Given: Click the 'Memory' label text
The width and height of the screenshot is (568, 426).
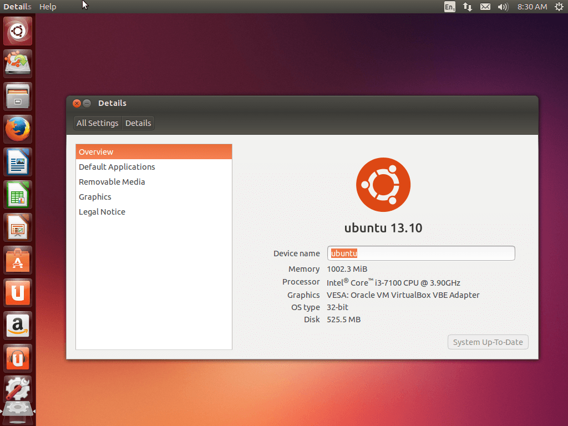Looking at the screenshot, I should click(304, 269).
